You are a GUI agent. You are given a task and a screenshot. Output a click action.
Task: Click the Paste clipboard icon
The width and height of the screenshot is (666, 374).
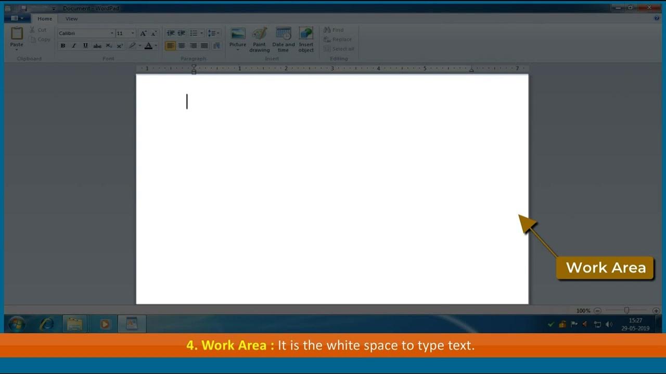(x=17, y=34)
